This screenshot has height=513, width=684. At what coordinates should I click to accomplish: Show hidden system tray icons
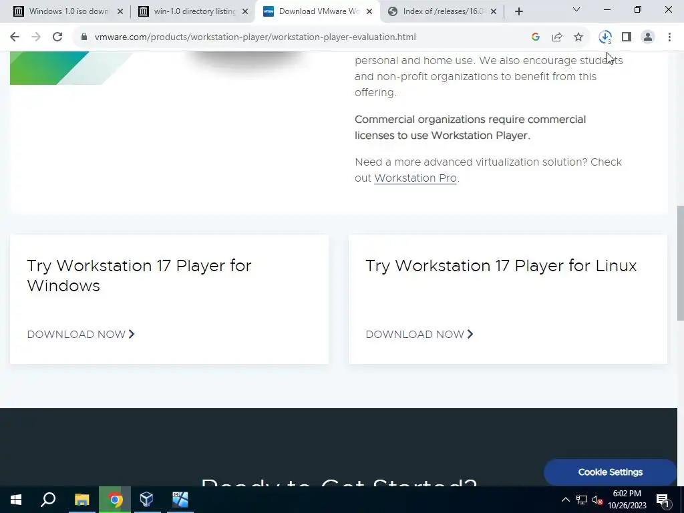click(565, 500)
